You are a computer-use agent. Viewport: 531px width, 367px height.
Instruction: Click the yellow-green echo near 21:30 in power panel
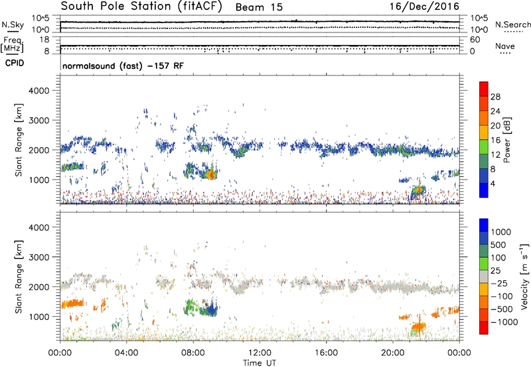click(418, 191)
